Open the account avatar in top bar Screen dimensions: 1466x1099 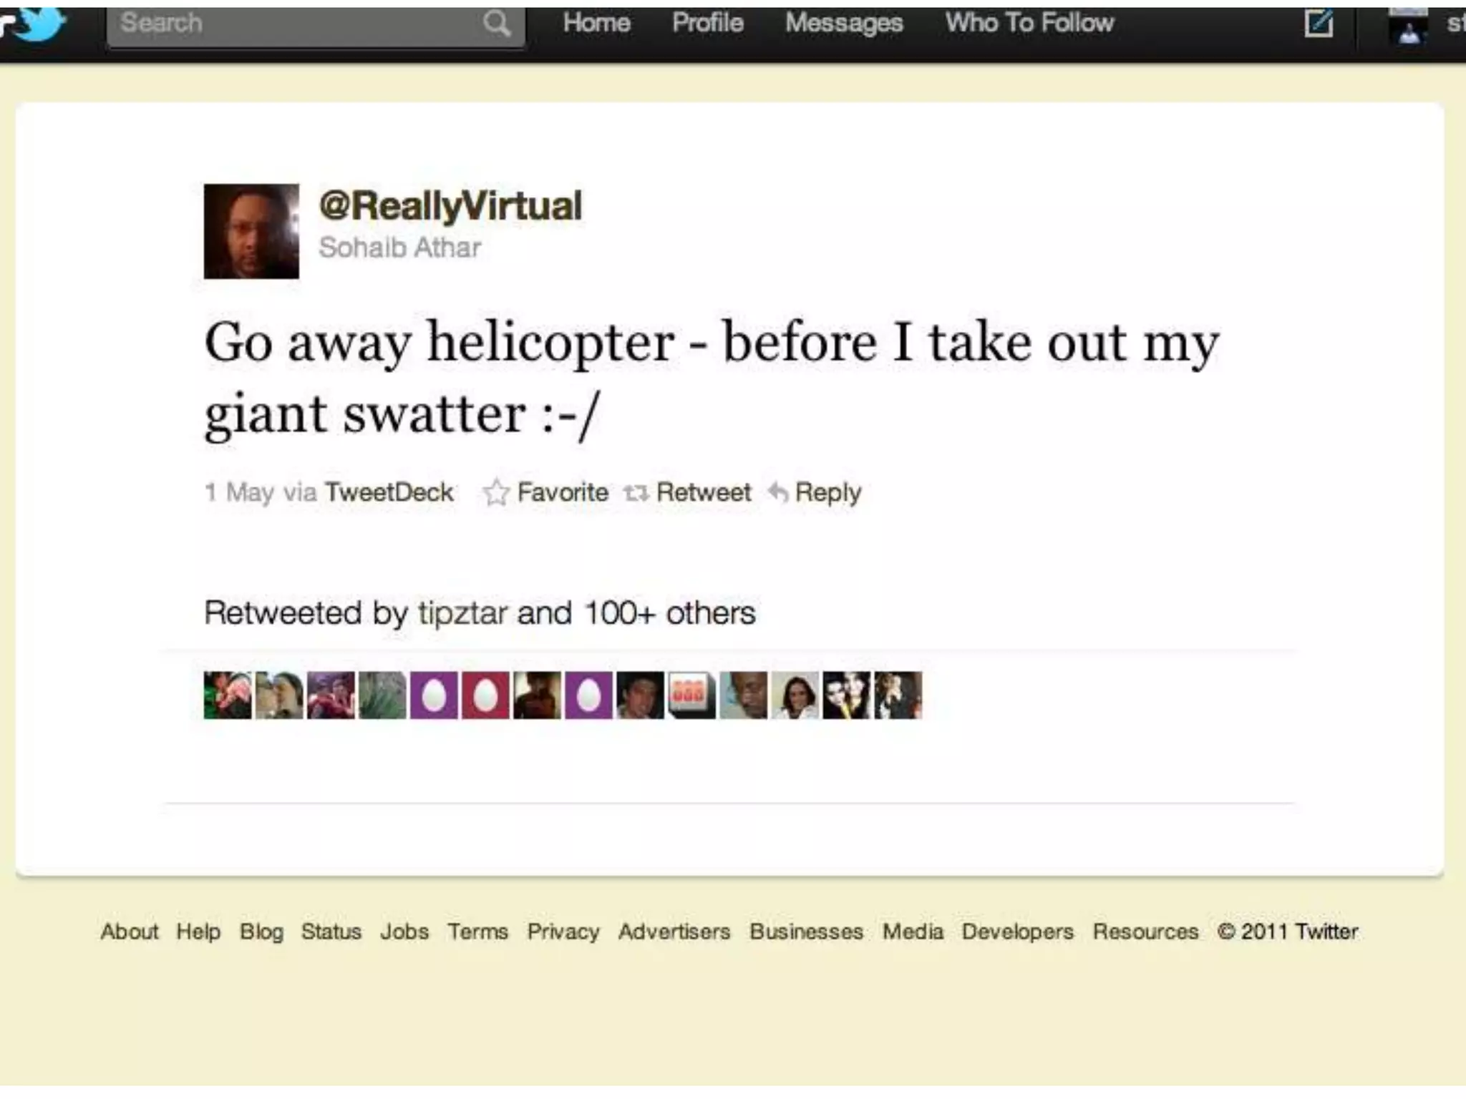click(x=1409, y=26)
